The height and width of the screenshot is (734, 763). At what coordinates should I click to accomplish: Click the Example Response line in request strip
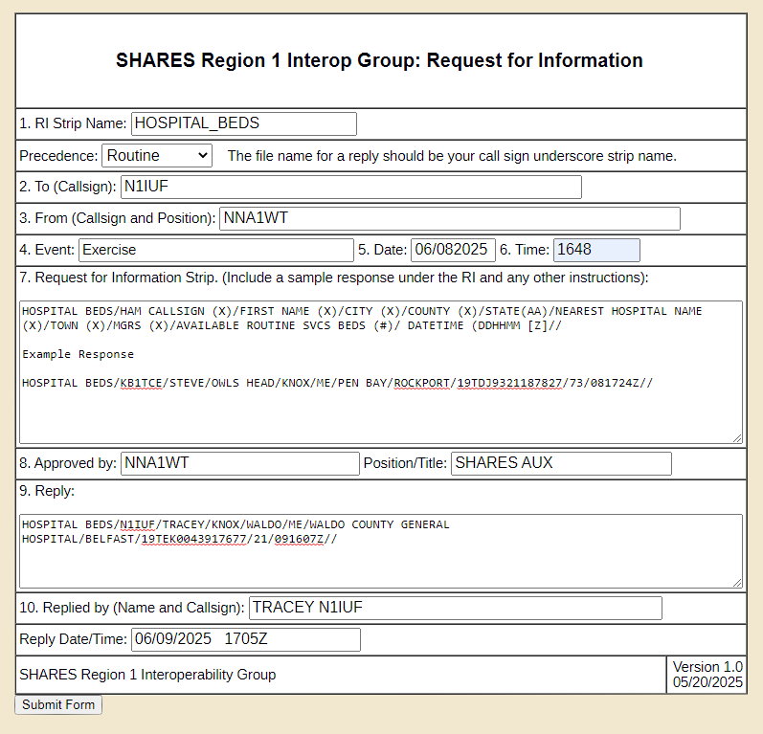[79, 354]
